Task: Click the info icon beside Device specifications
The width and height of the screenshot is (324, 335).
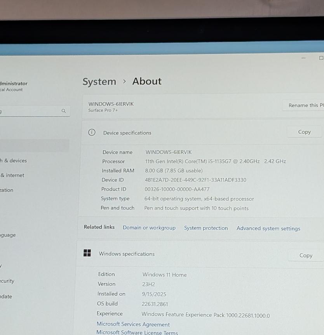Action: [x=92, y=133]
